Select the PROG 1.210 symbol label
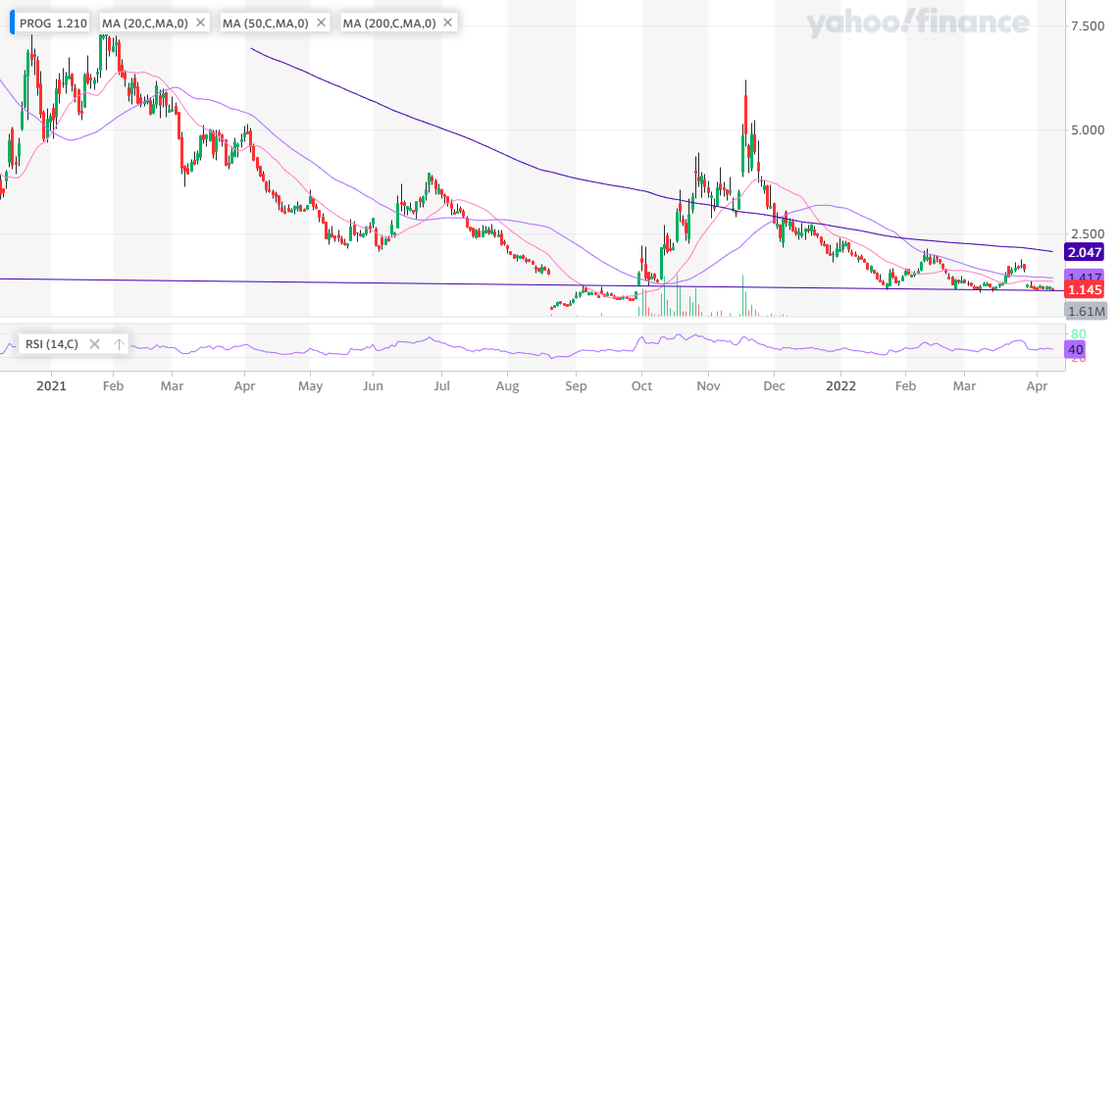The width and height of the screenshot is (1119, 1119). (53, 23)
